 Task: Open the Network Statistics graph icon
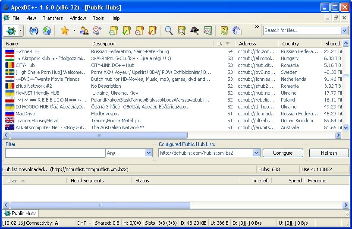click(x=207, y=31)
